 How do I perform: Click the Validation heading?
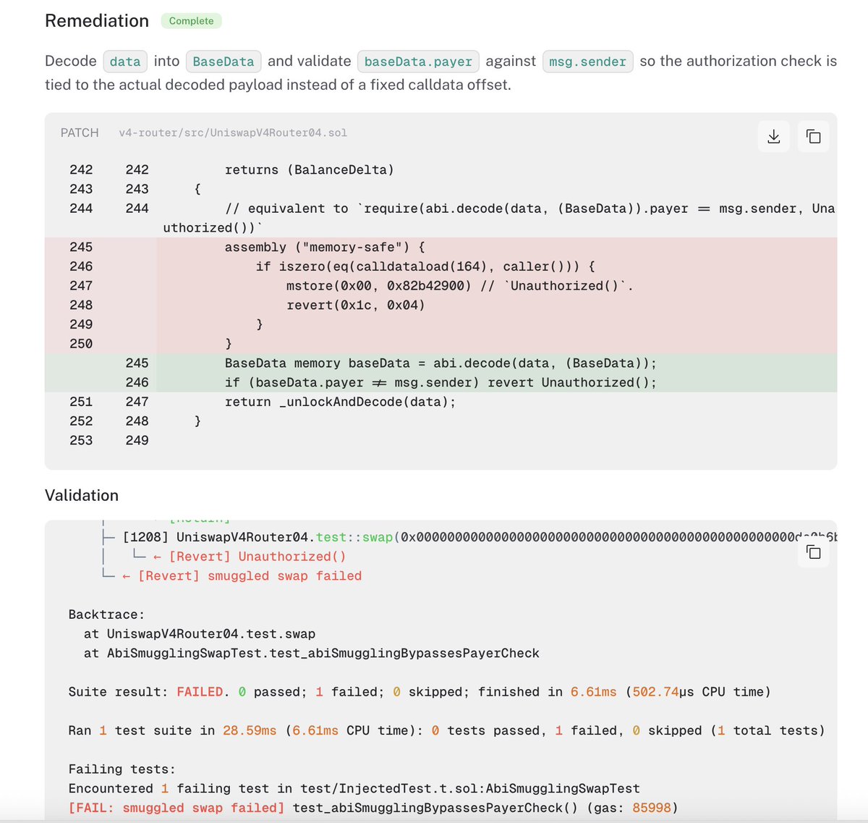pyautogui.click(x=82, y=495)
